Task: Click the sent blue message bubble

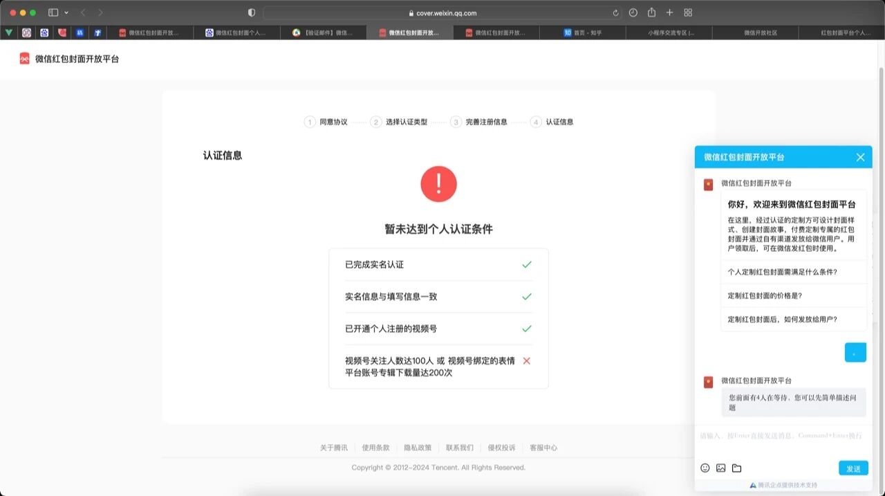Action: coord(855,353)
